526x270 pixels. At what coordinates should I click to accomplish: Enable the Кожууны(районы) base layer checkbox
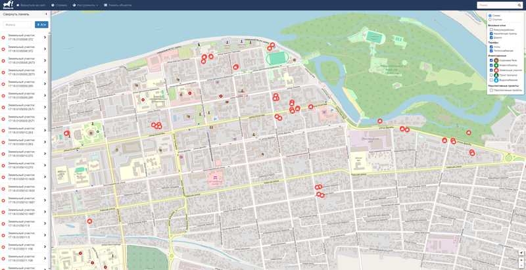point(491,30)
